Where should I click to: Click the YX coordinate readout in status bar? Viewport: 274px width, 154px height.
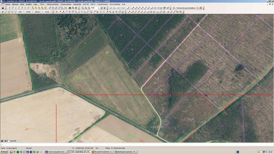click(x=82, y=148)
